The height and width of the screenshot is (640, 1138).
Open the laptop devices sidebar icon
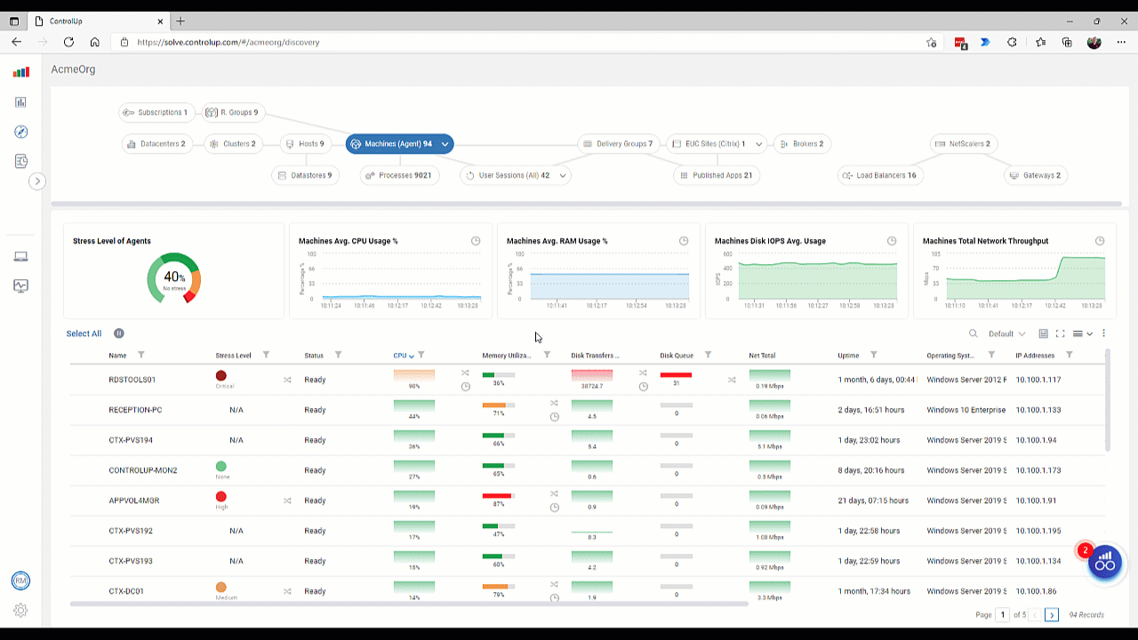20,257
